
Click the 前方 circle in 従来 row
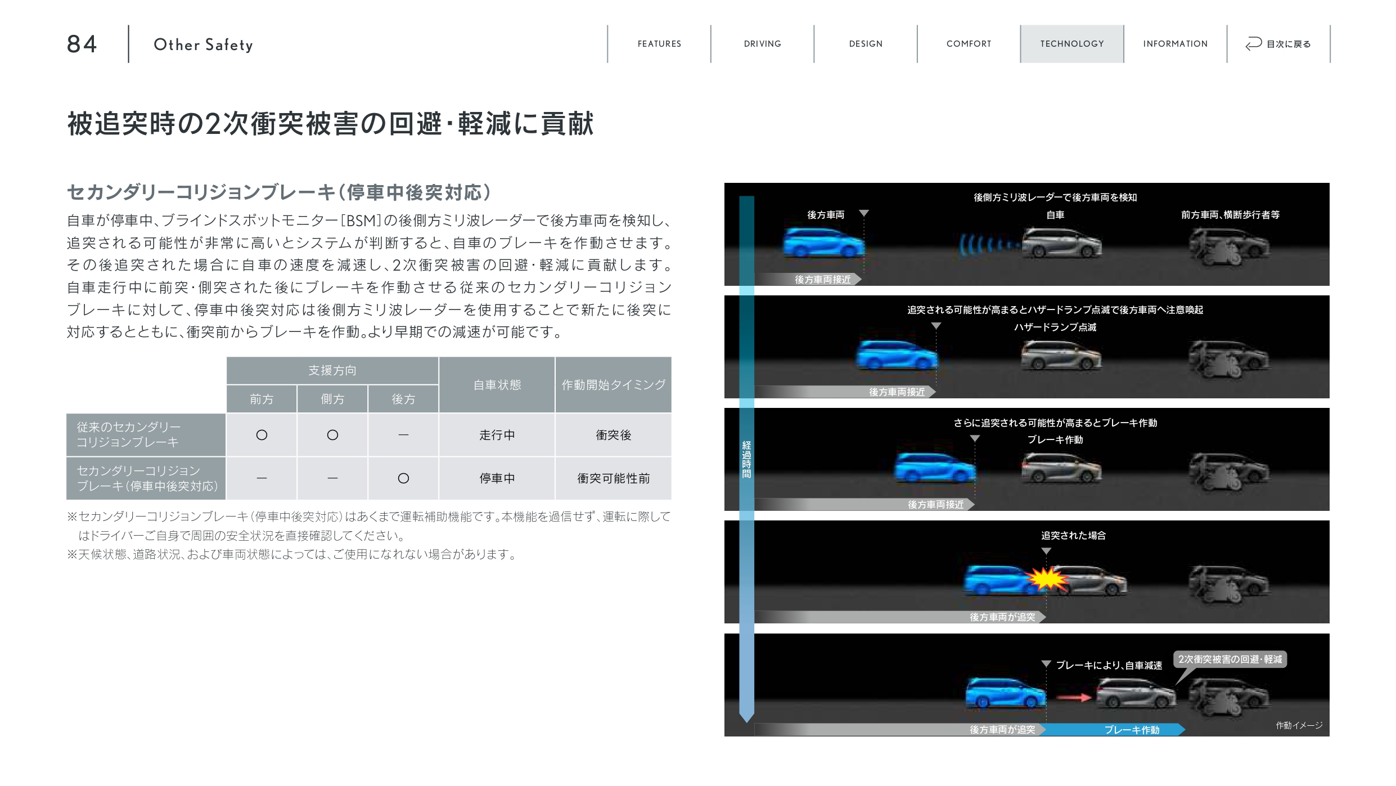[262, 435]
